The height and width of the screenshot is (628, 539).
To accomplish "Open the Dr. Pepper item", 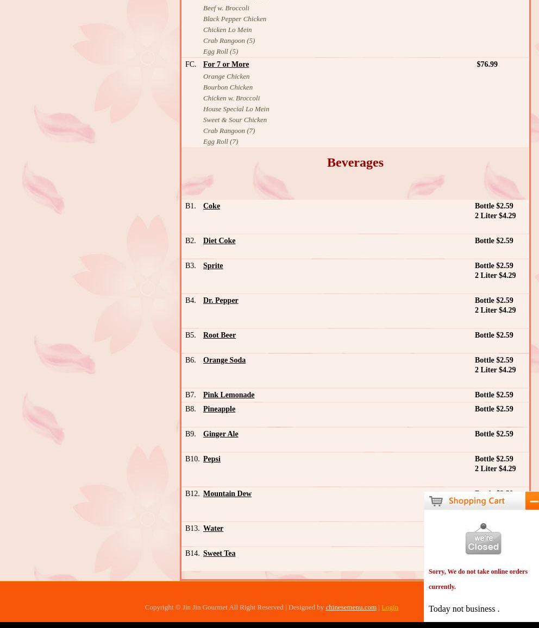I will pyautogui.click(x=221, y=301).
